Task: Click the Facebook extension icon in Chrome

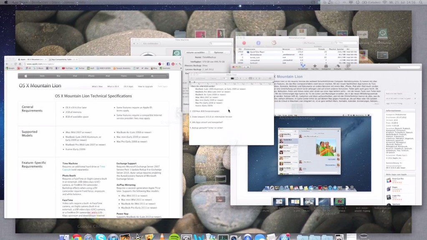Action: click(x=168, y=64)
